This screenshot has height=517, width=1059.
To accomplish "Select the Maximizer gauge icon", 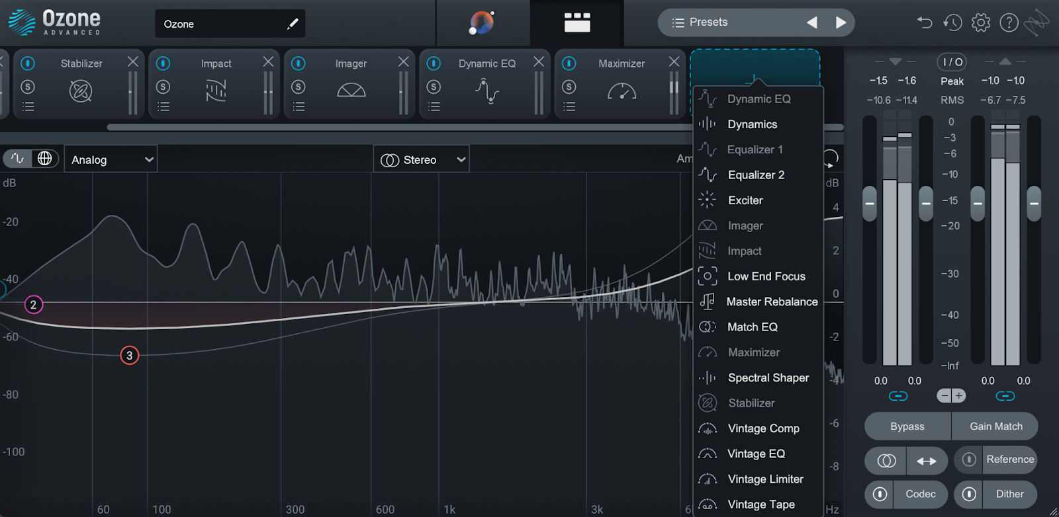I will [x=622, y=91].
